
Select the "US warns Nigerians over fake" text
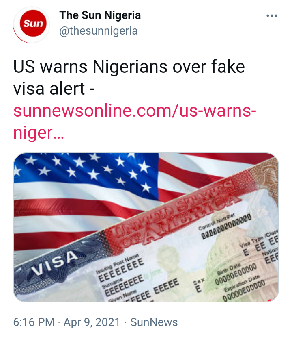tap(129, 66)
